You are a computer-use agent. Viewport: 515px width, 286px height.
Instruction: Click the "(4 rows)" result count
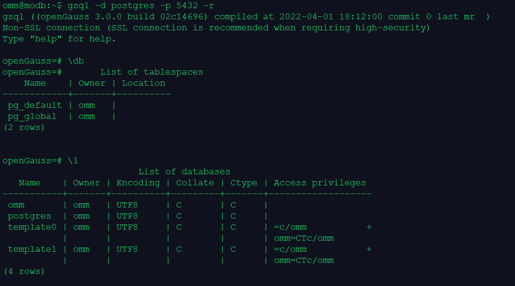pyautogui.click(x=24, y=271)
